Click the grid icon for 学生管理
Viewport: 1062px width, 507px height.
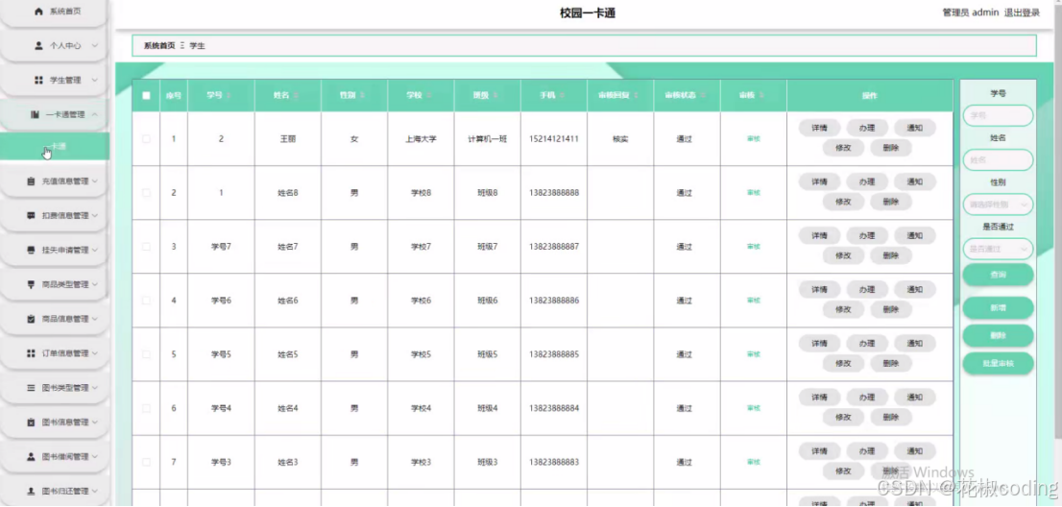click(x=38, y=80)
